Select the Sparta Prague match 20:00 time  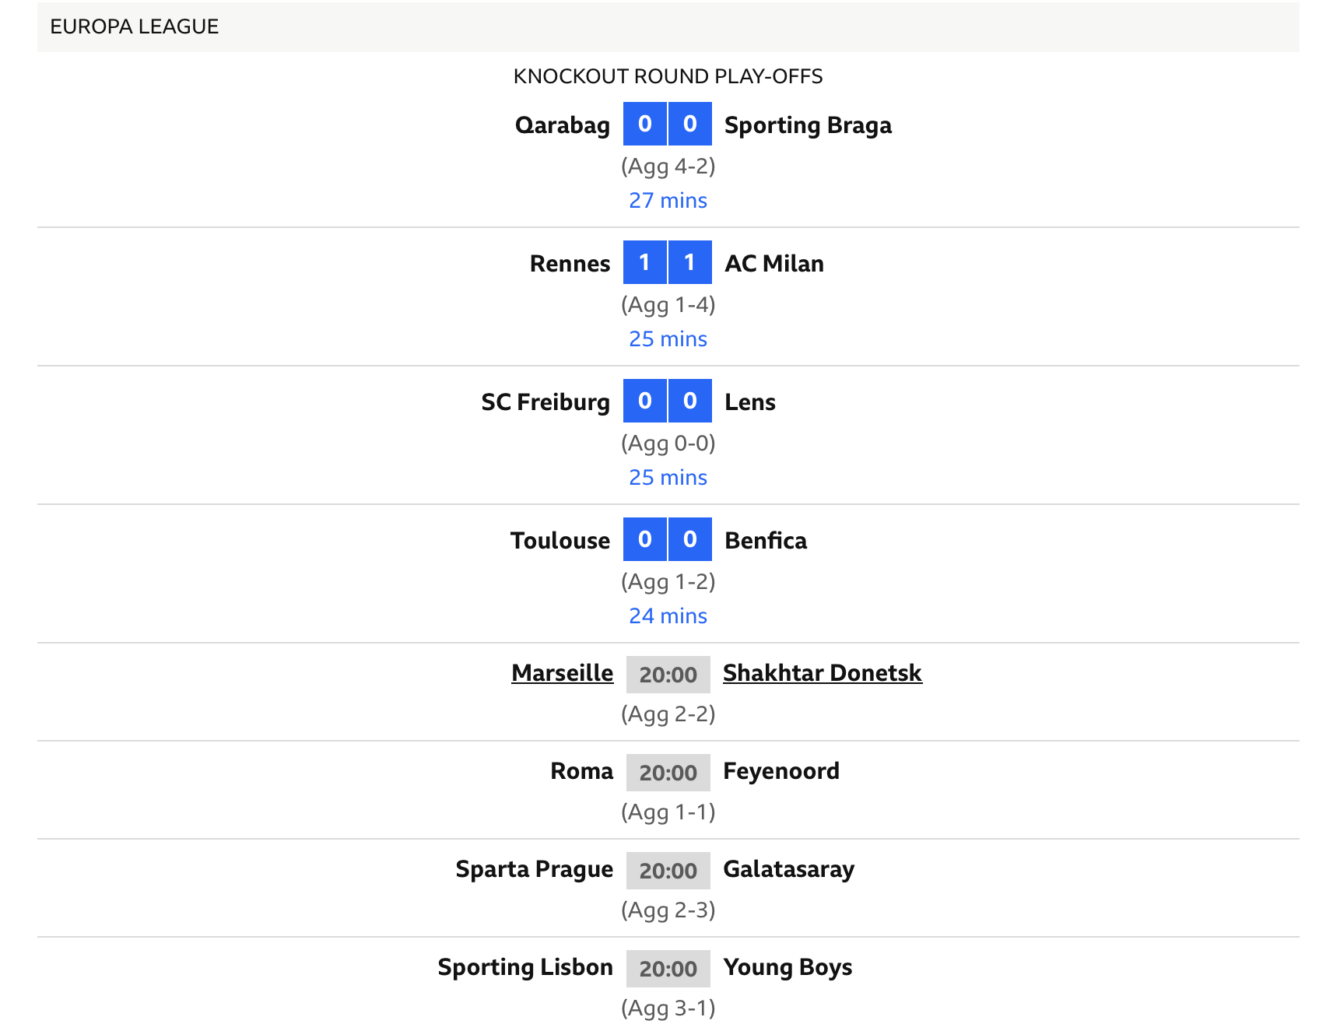(x=668, y=871)
